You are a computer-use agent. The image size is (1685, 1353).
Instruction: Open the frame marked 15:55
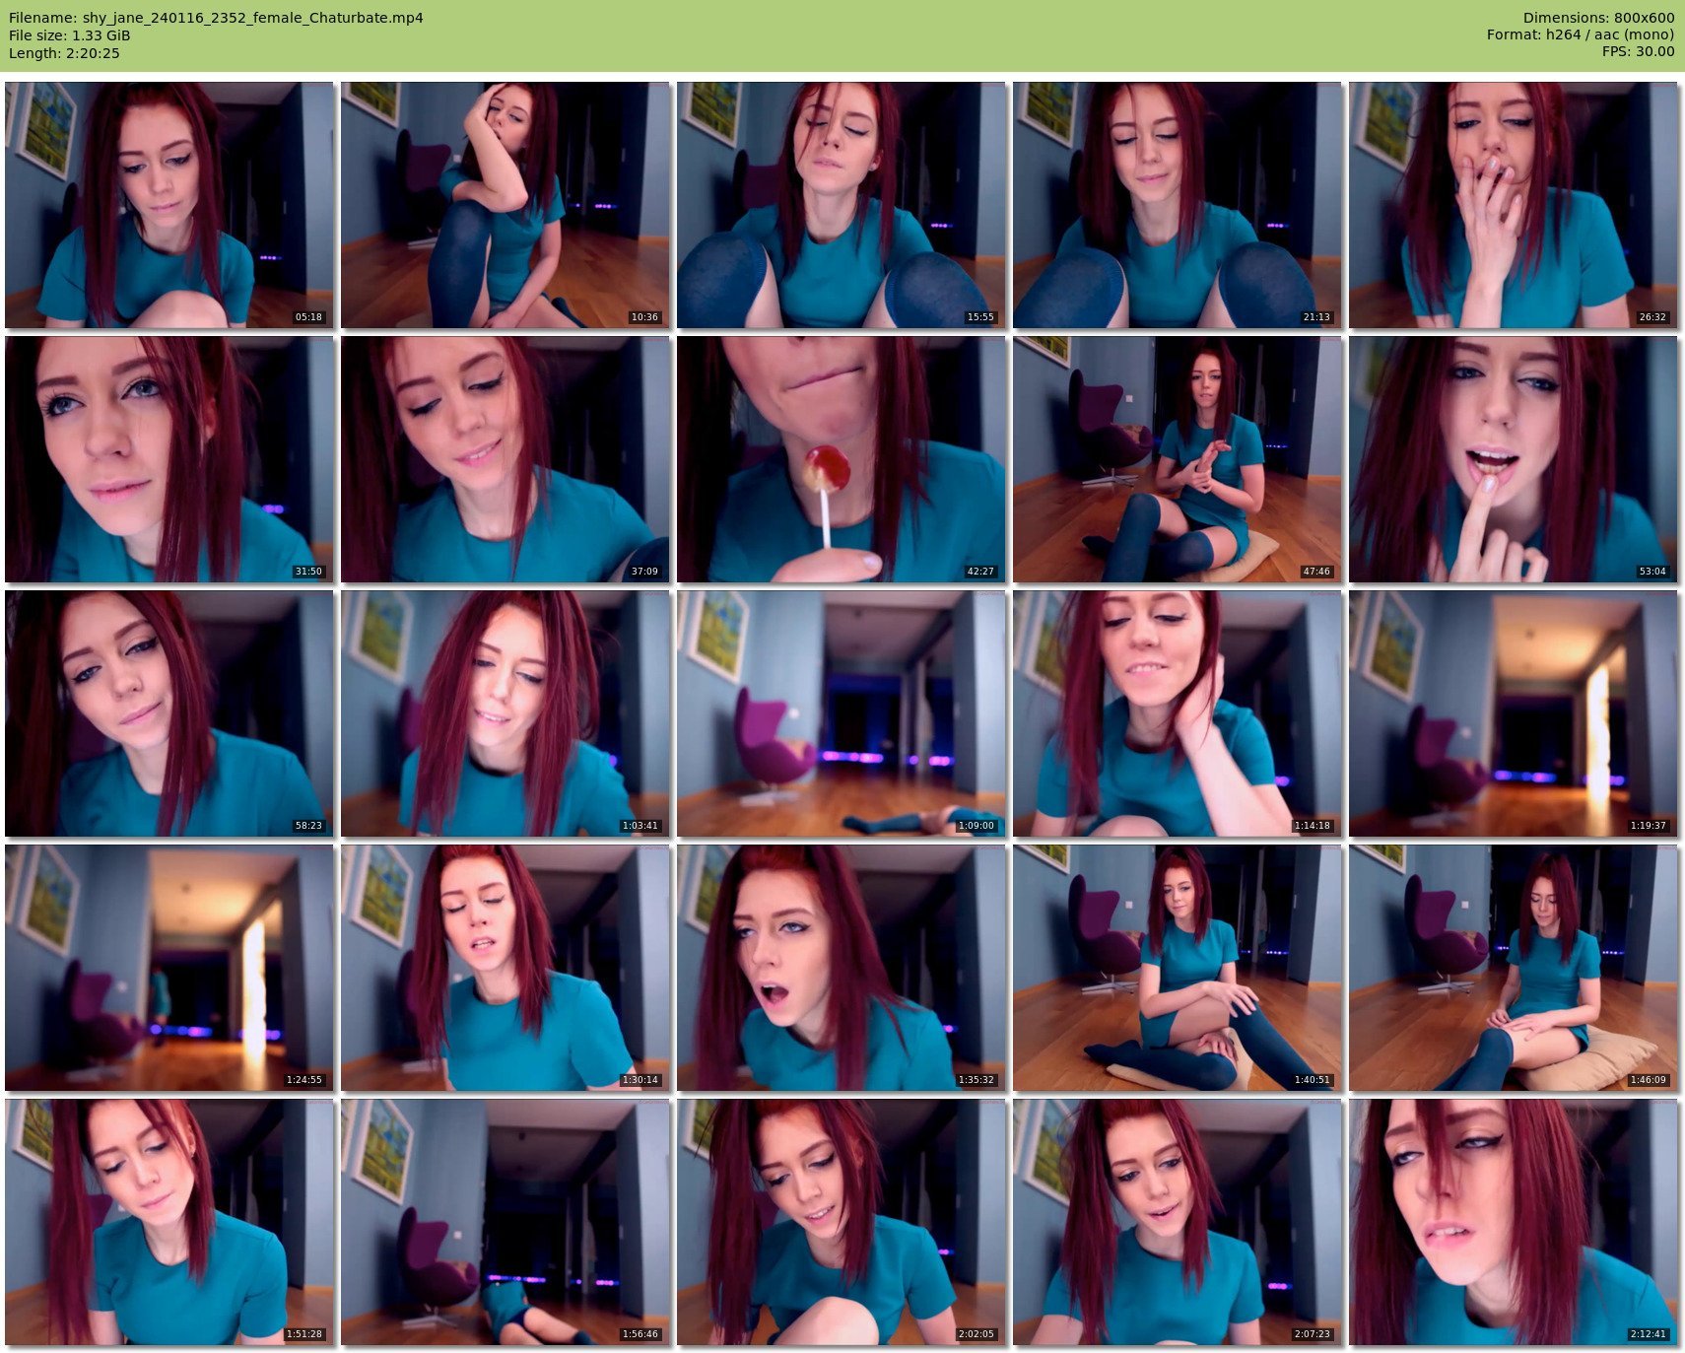(x=842, y=204)
